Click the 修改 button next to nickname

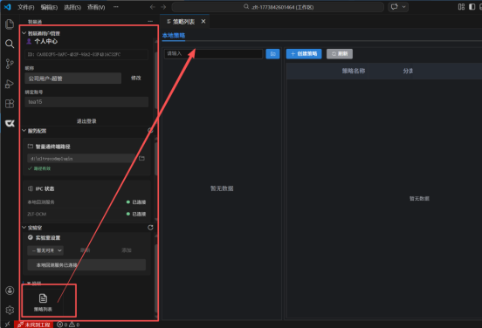point(136,78)
